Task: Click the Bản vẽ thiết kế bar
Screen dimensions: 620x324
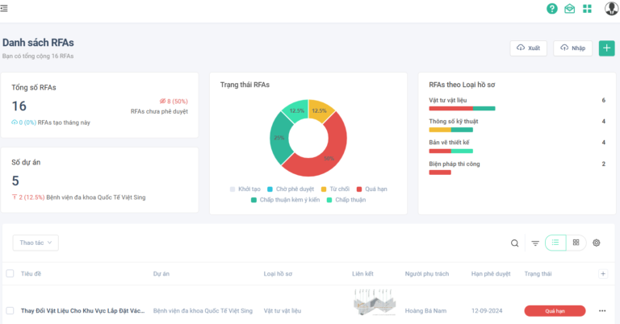Action: point(450,152)
